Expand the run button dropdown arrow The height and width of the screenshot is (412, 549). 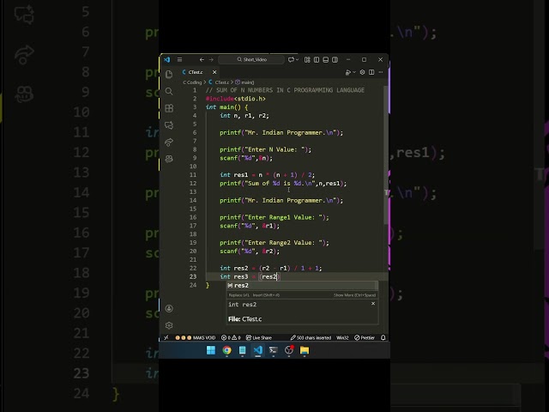(x=354, y=72)
